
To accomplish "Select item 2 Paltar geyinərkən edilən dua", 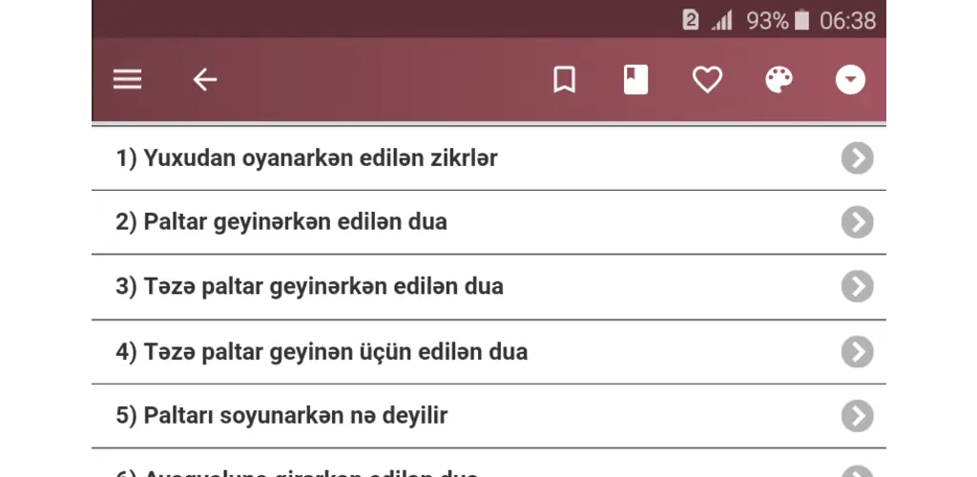I will coord(488,222).
